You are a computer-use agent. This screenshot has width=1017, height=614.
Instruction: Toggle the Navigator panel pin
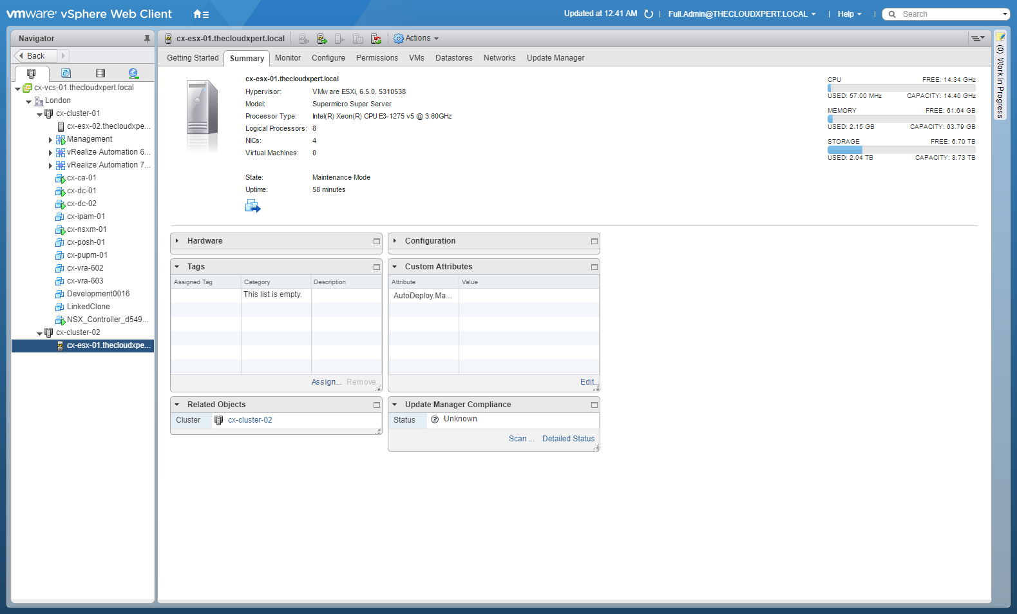147,39
